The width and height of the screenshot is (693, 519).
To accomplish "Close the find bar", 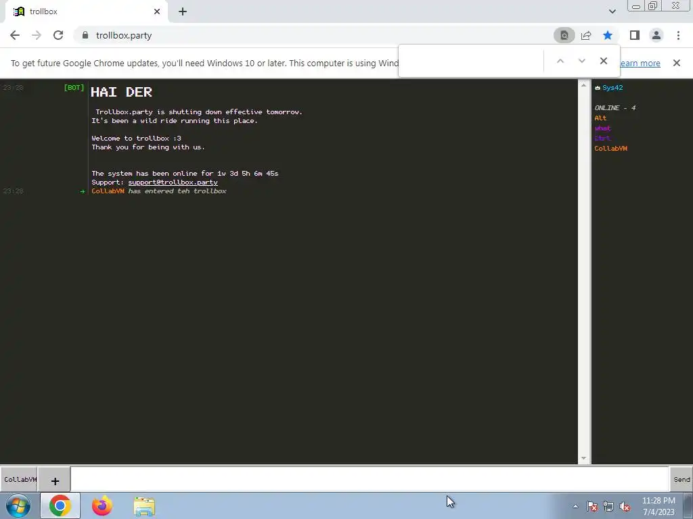I will pyautogui.click(x=603, y=61).
